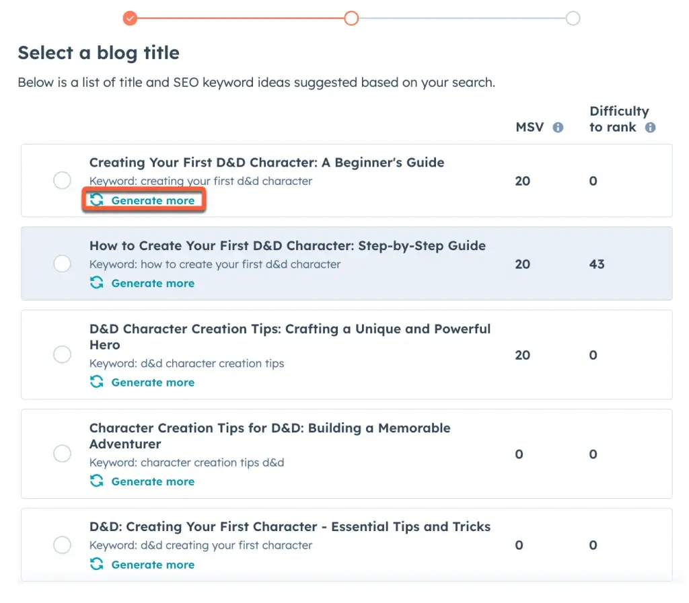This screenshot has height=603, width=689.
Task: Click the completed first step checkmark circle
Action: 131,18
